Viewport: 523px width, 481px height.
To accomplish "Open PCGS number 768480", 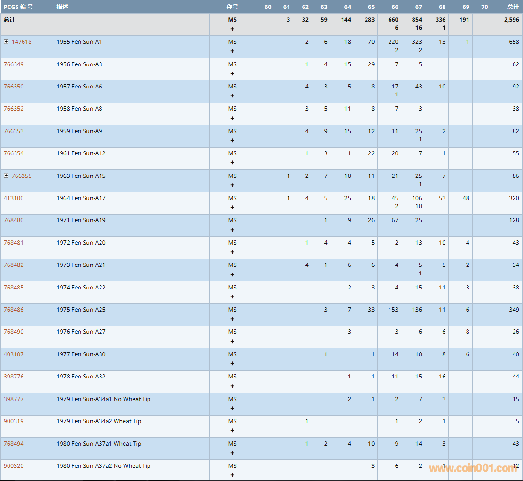I will pyautogui.click(x=14, y=220).
